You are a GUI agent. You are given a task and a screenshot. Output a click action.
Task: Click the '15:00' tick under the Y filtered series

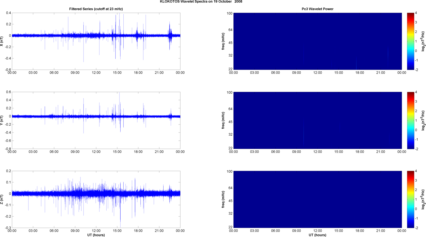pos(117,152)
